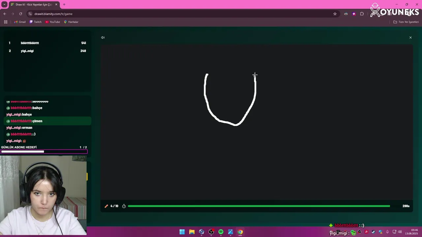Open the Haritalar bookmark
The width and height of the screenshot is (422, 237).
click(x=71, y=22)
